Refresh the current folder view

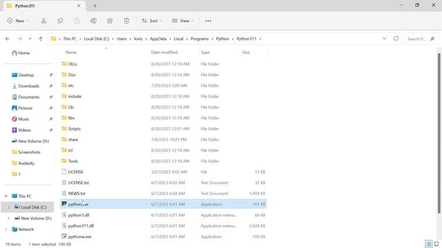[x=396, y=39]
